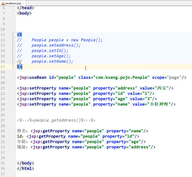Click the JSP file icon on tab
This screenshot has width=192, height=177.
pos(3,4)
